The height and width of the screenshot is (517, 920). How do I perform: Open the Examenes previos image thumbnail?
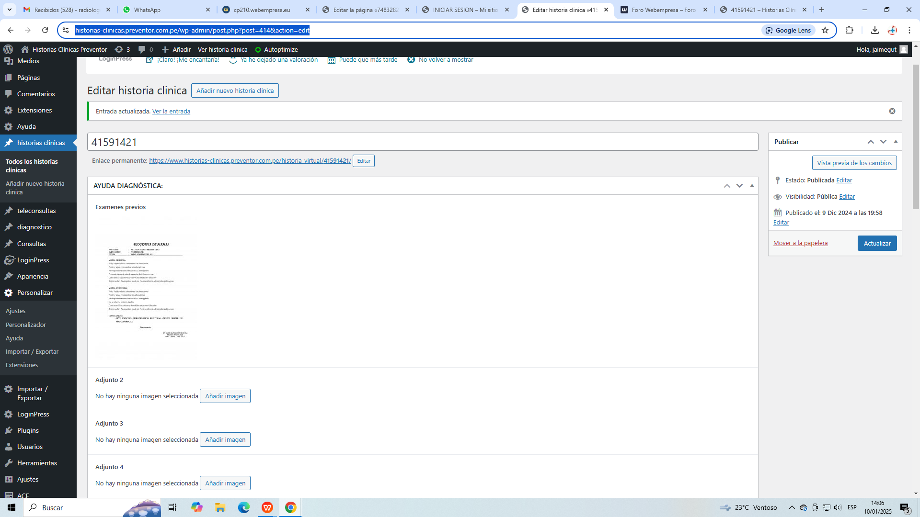[x=146, y=287]
